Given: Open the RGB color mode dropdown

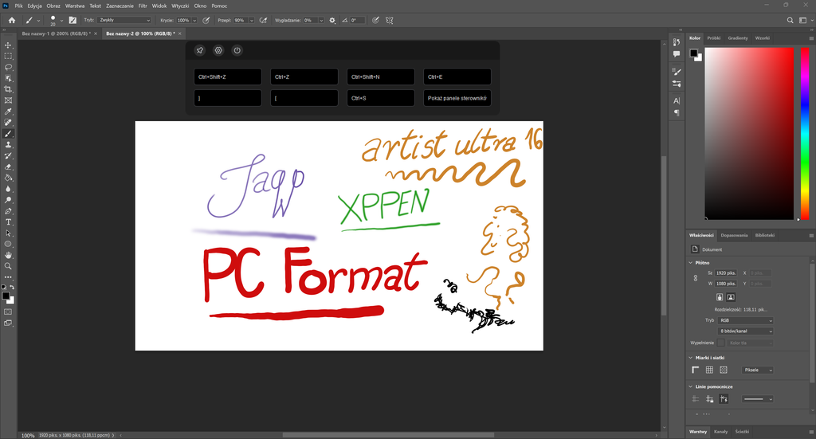Looking at the screenshot, I should (745, 320).
